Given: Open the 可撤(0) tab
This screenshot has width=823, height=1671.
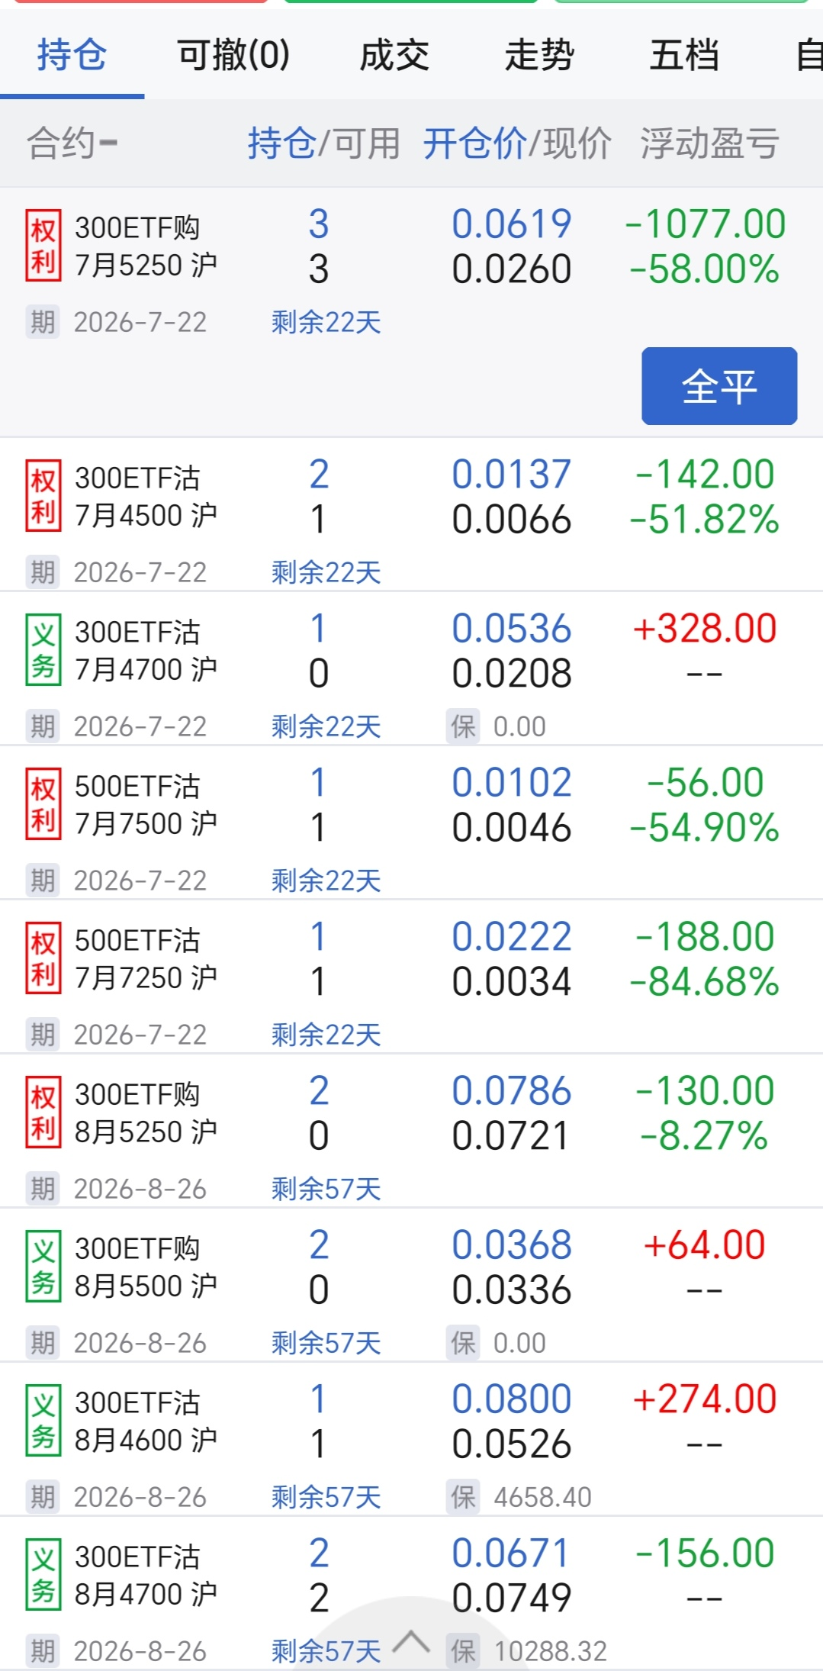Looking at the screenshot, I should (x=233, y=56).
